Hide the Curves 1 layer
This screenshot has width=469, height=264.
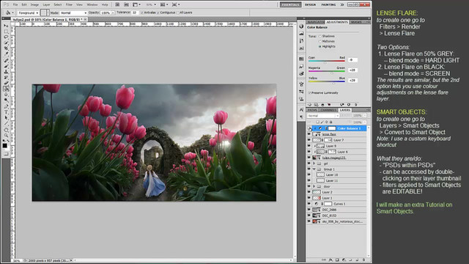click(x=309, y=204)
